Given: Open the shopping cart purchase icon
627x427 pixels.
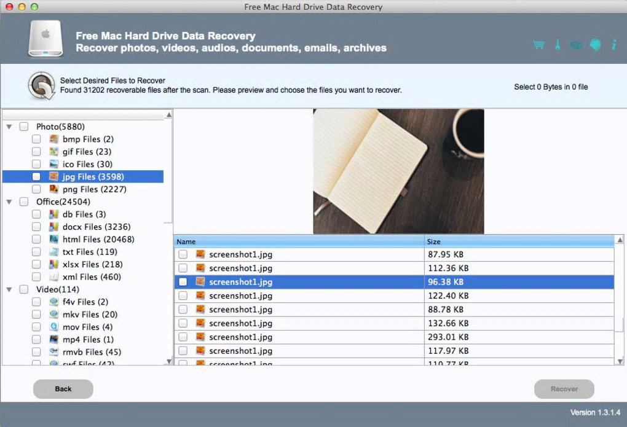Looking at the screenshot, I should click(x=538, y=45).
